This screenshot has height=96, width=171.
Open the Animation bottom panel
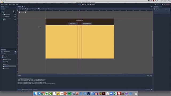[x=35, y=90]
